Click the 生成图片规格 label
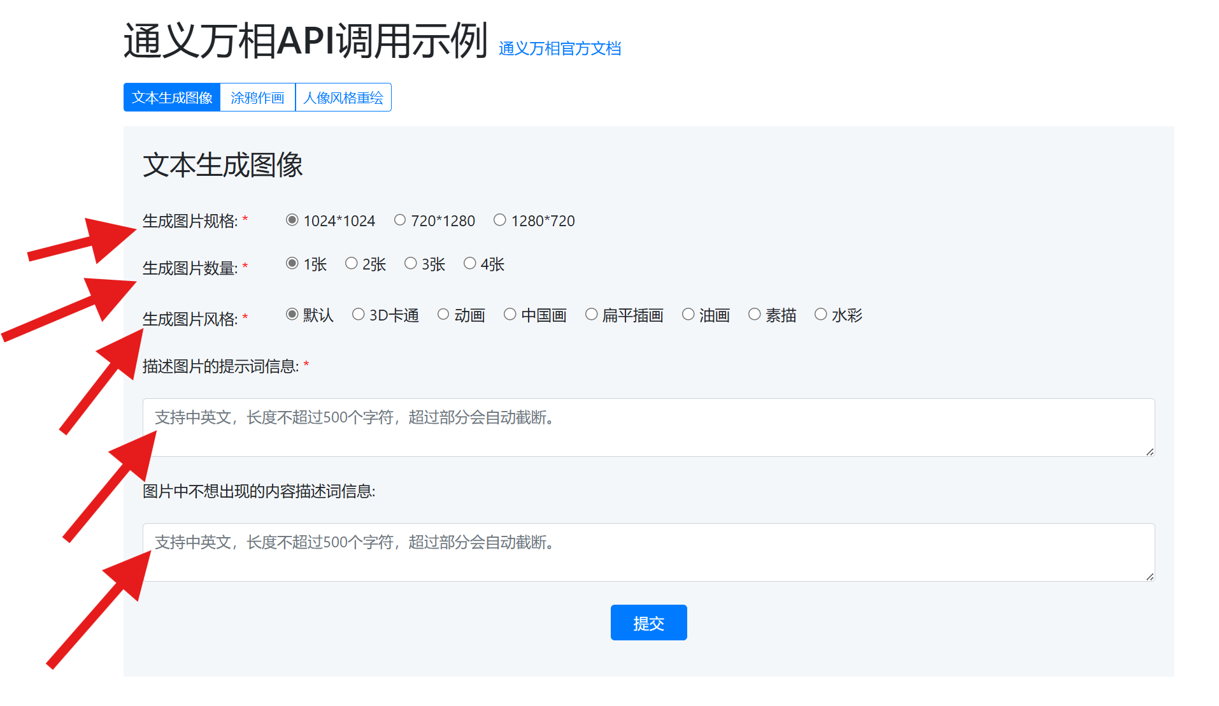This screenshot has width=1219, height=706. point(190,221)
